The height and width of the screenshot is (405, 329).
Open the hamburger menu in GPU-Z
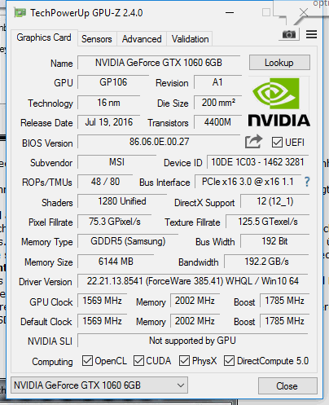[x=311, y=34]
